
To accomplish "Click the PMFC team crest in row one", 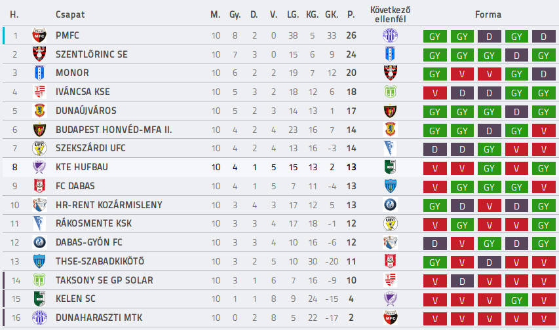I will tap(39, 35).
